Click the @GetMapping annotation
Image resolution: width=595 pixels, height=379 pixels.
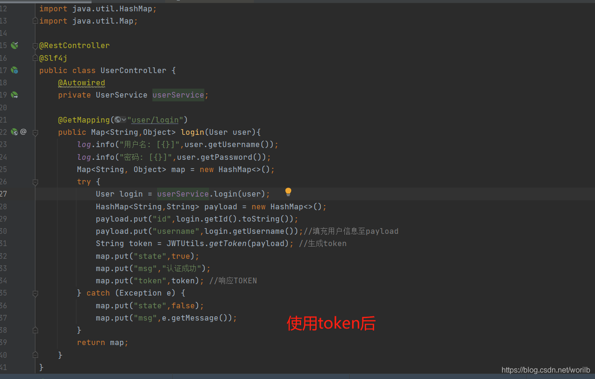[x=84, y=120]
